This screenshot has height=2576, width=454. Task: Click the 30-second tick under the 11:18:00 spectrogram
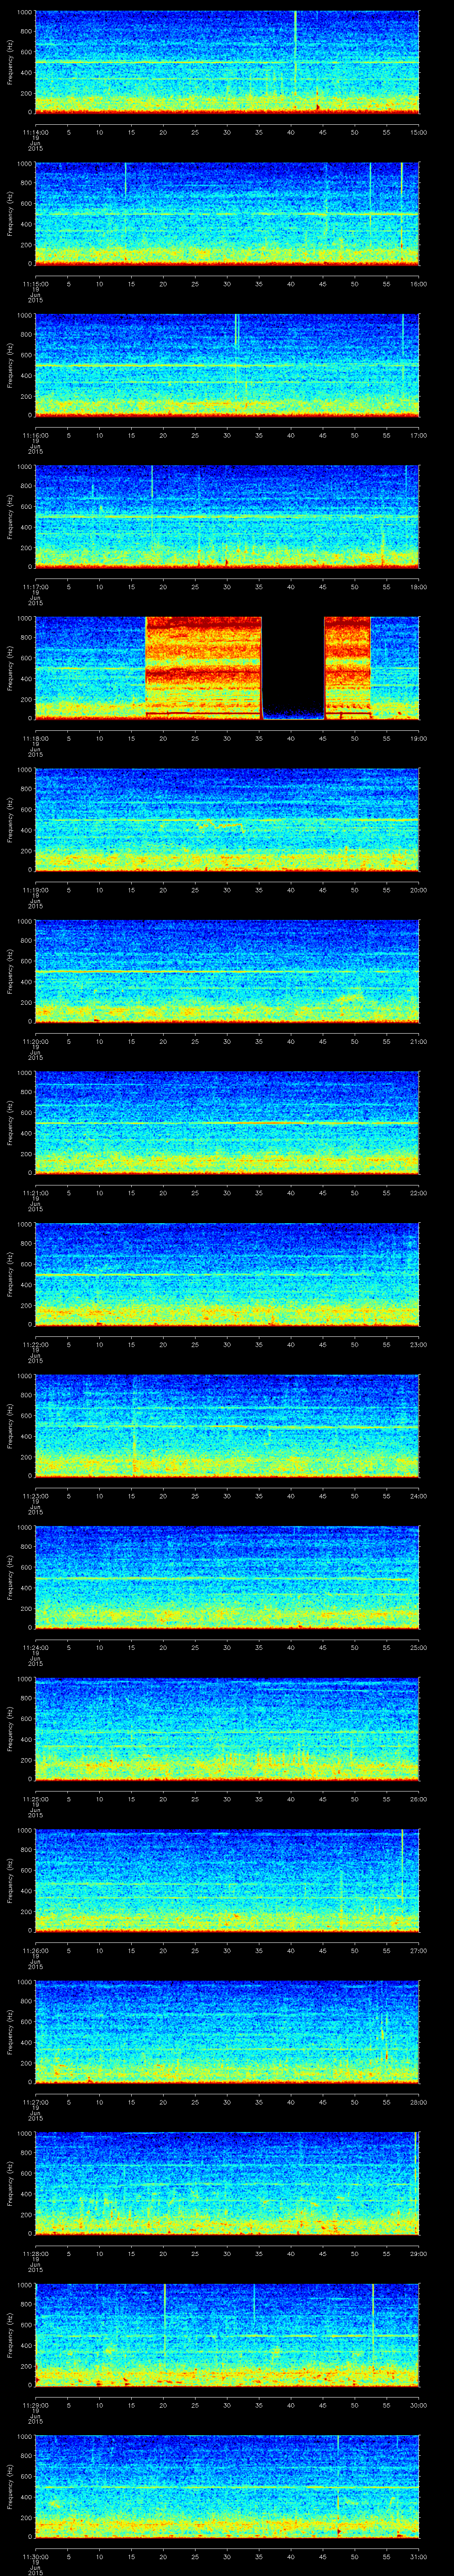[x=227, y=738]
